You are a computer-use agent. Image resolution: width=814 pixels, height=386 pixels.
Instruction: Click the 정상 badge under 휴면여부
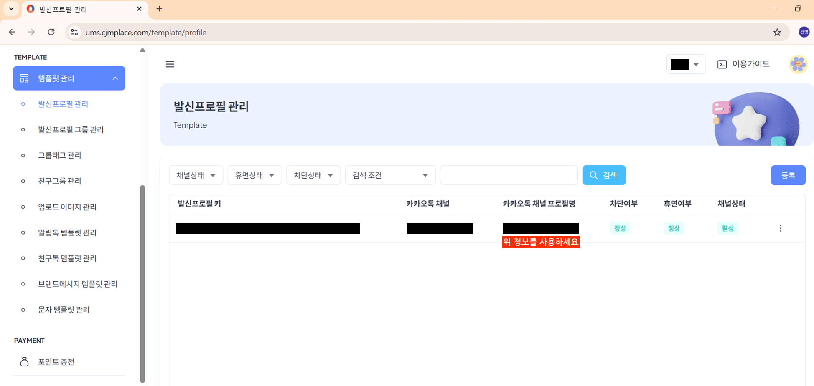coord(674,228)
